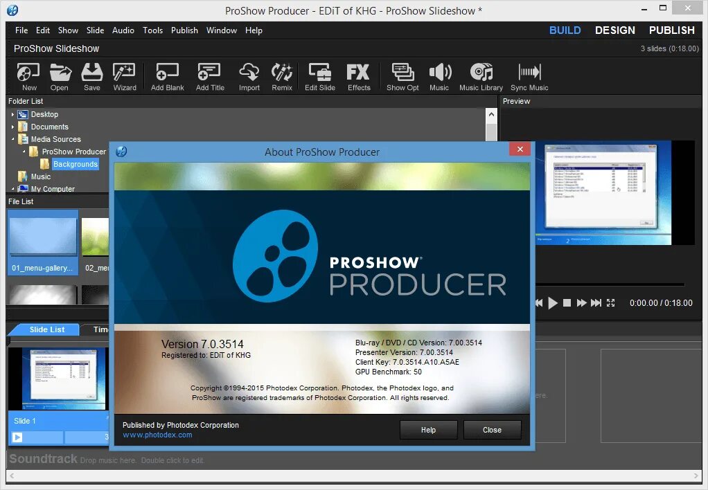Launch the Remix tool

tap(282, 76)
